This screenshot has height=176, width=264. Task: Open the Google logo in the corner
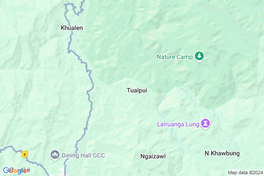tap(15, 171)
